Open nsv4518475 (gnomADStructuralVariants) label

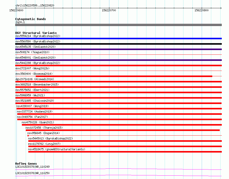coord(57,149)
